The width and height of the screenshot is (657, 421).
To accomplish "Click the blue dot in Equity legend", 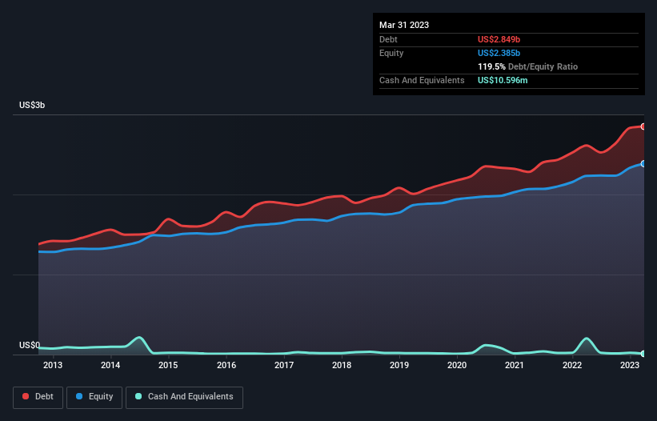I will pyautogui.click(x=79, y=396).
